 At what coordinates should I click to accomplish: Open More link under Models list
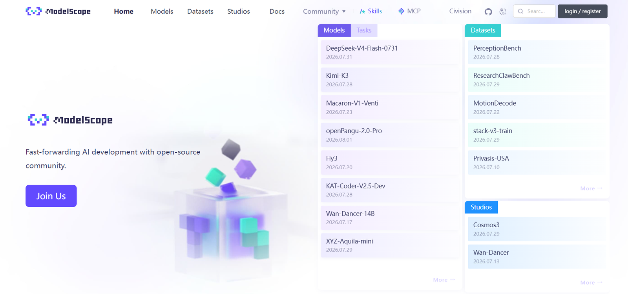(444, 280)
